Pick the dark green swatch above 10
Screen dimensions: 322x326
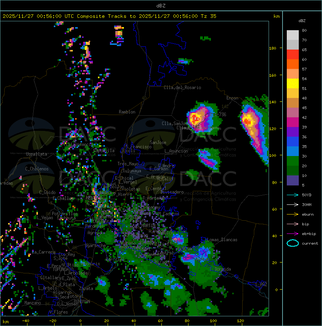[293, 170]
